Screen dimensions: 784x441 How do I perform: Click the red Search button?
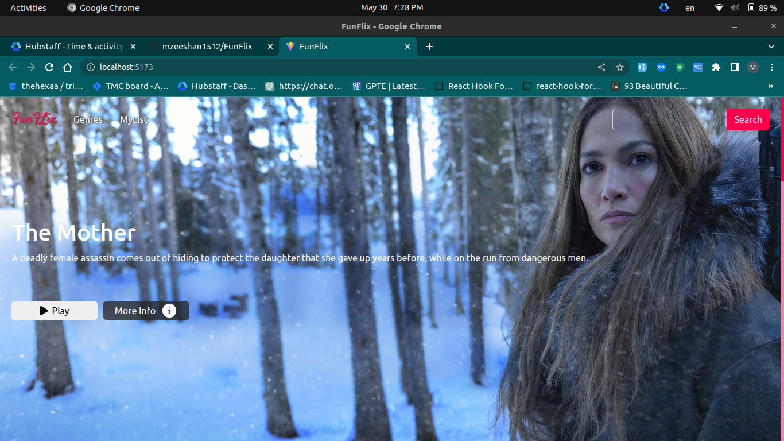(748, 119)
